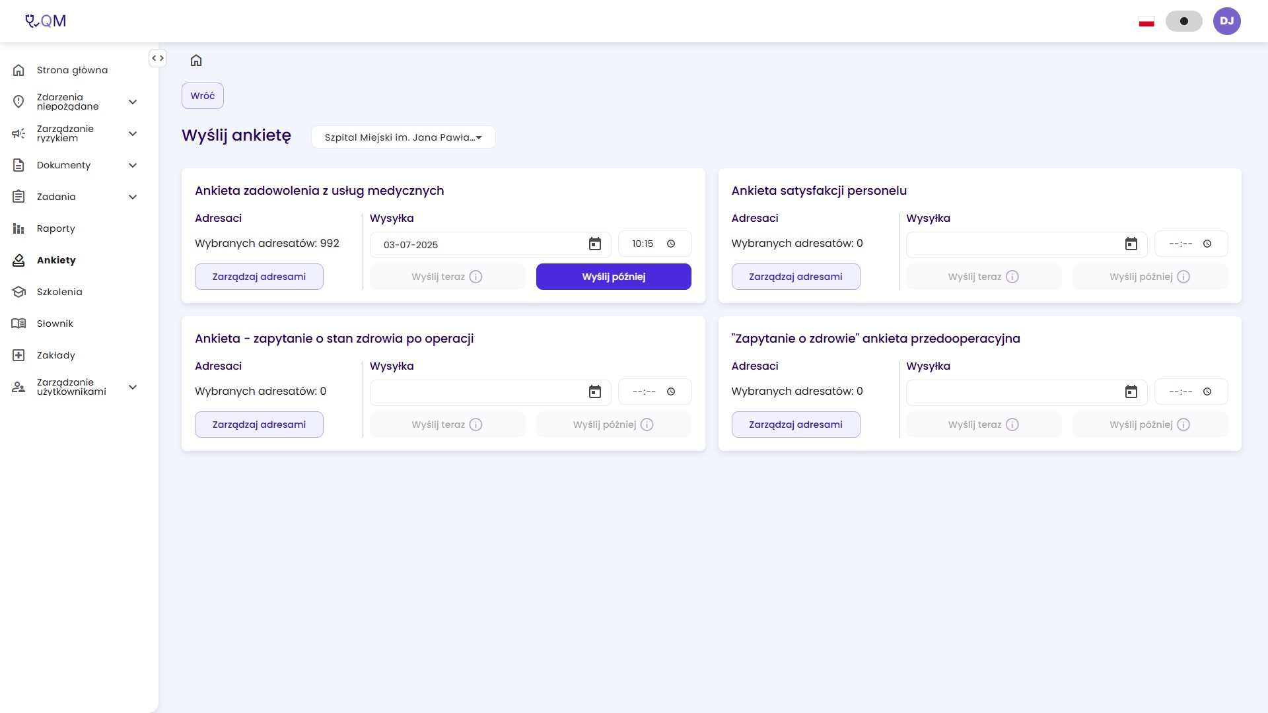Expand Zarządzanie użytkownikami chevron
This screenshot has width=1268, height=713.
tap(132, 387)
